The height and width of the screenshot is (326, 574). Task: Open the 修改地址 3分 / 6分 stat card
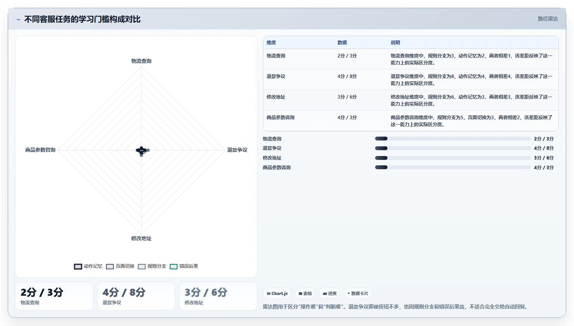pyautogui.click(x=218, y=296)
